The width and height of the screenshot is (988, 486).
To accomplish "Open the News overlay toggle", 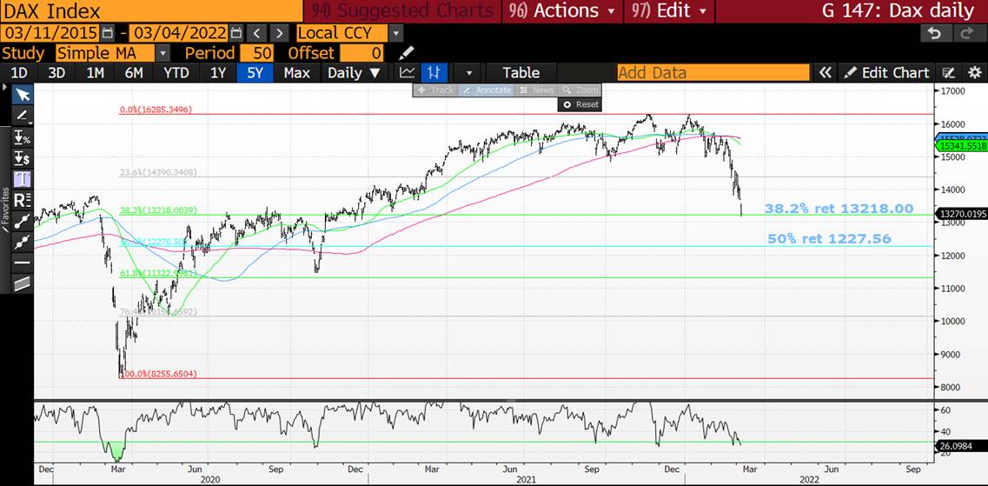I will pos(537,90).
